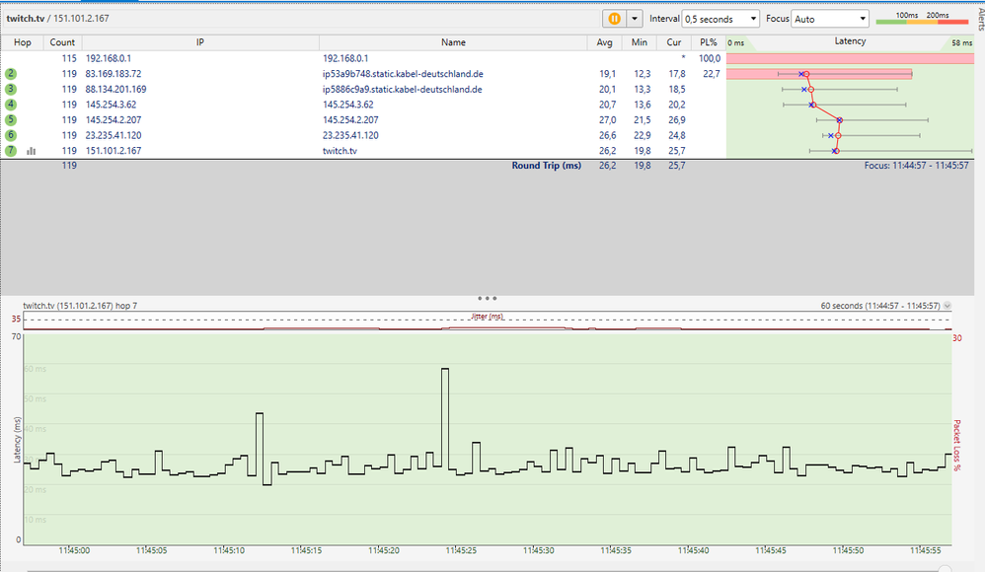Select hop 6 green circle icon

pos(11,135)
